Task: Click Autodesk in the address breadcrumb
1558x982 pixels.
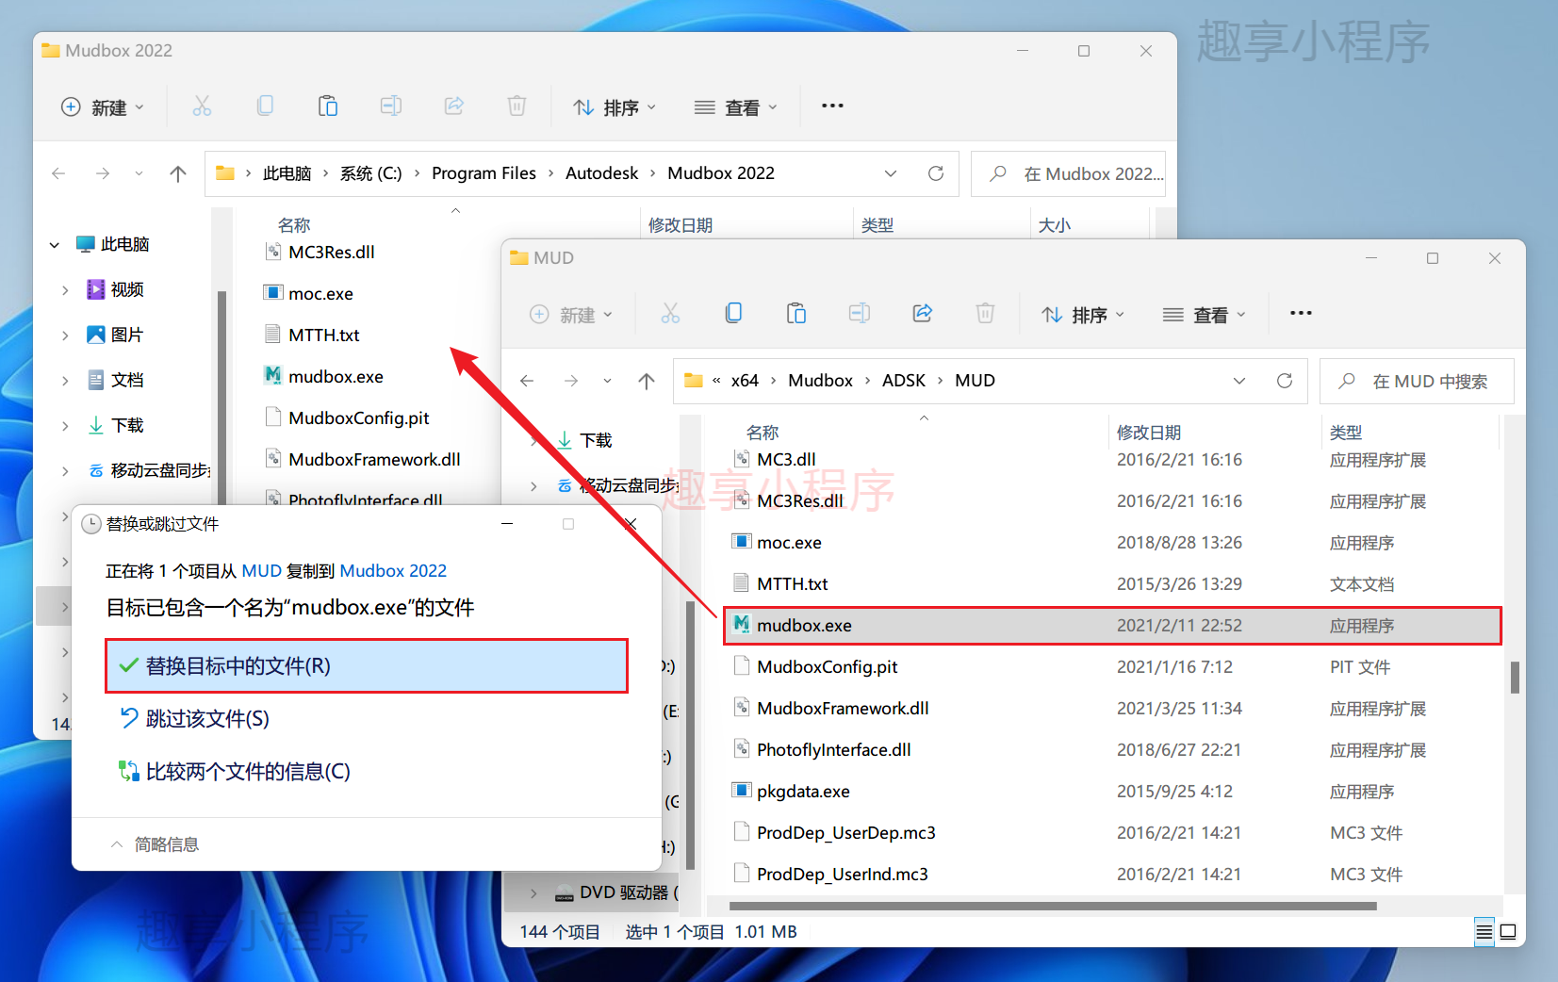Action: coord(601,173)
